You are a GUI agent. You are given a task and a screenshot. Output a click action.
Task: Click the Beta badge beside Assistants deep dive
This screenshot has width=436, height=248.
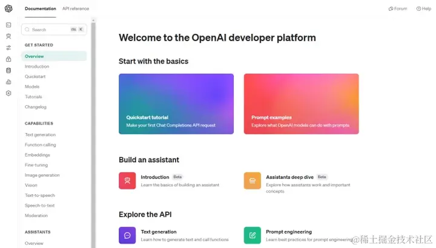pyautogui.click(x=322, y=177)
